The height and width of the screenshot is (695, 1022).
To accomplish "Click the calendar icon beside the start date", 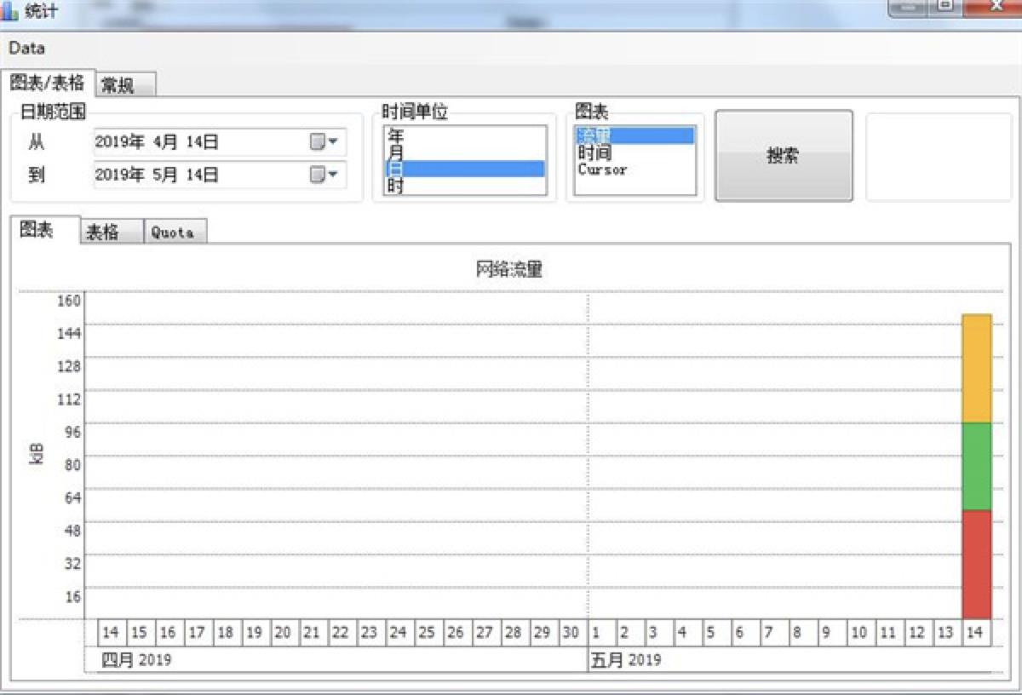I will [316, 142].
